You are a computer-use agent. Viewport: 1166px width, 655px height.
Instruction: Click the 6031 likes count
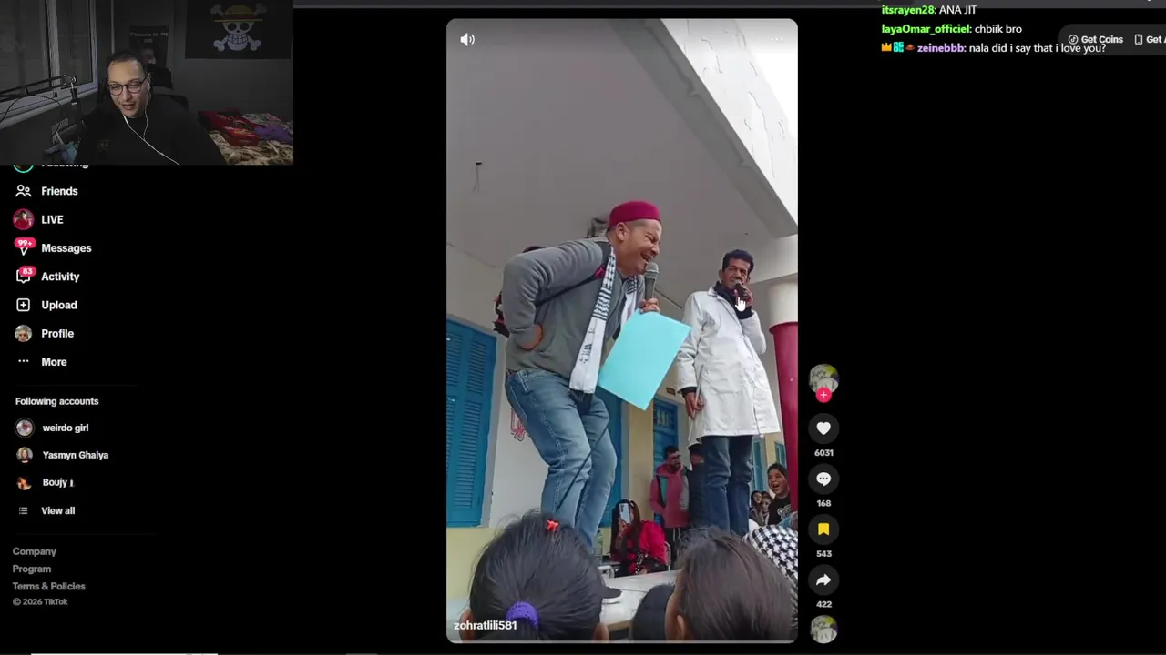[823, 452]
